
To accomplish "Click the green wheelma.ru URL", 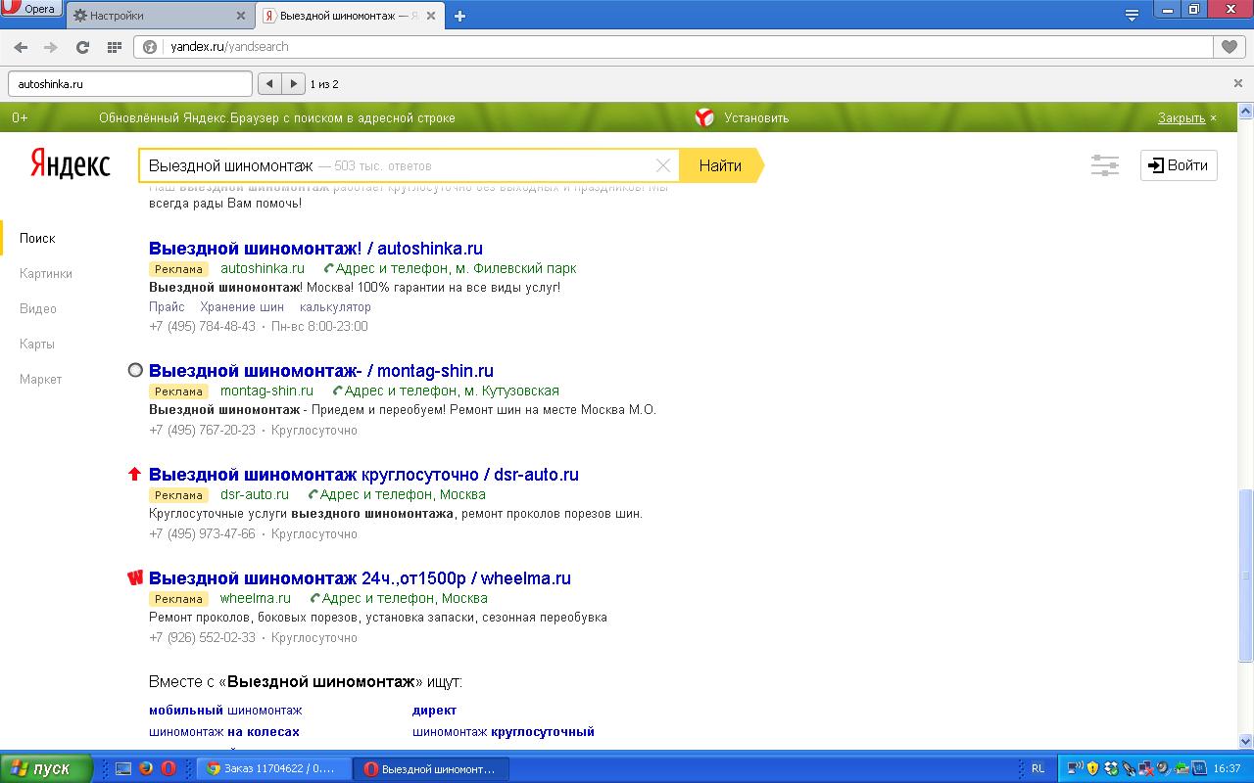I will (256, 598).
